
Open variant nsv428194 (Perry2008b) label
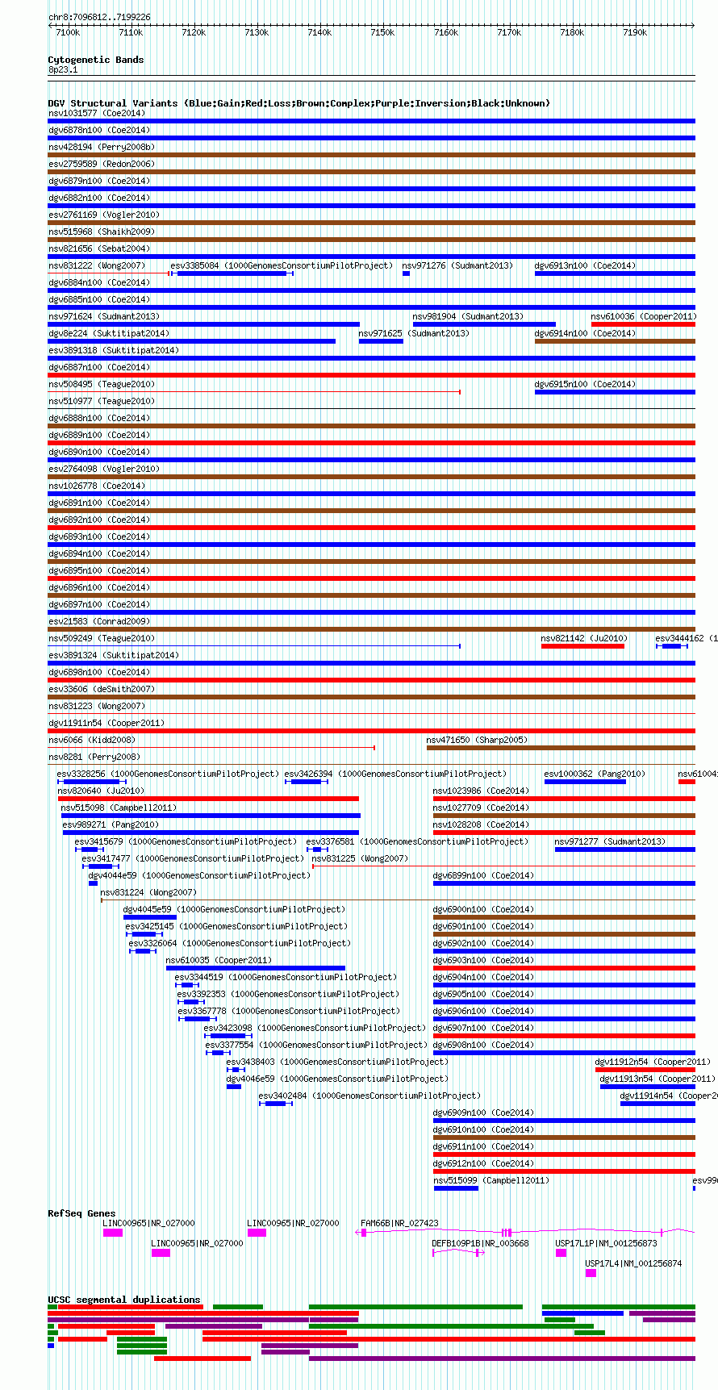click(102, 147)
